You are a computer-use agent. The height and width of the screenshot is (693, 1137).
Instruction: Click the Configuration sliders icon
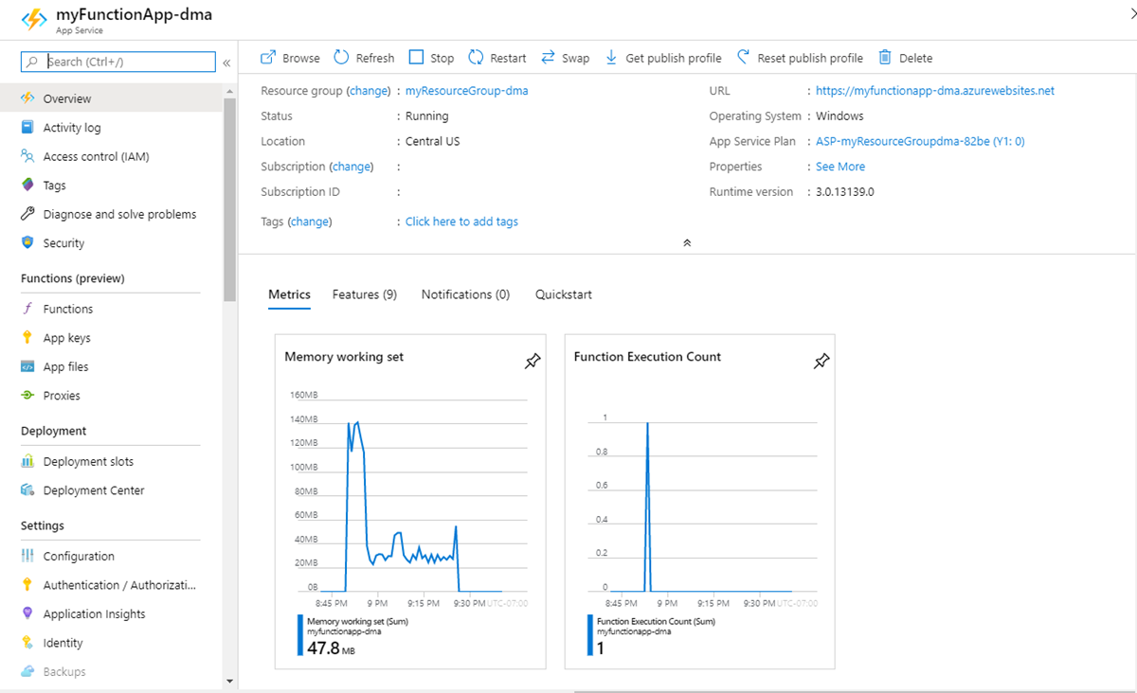tap(27, 556)
